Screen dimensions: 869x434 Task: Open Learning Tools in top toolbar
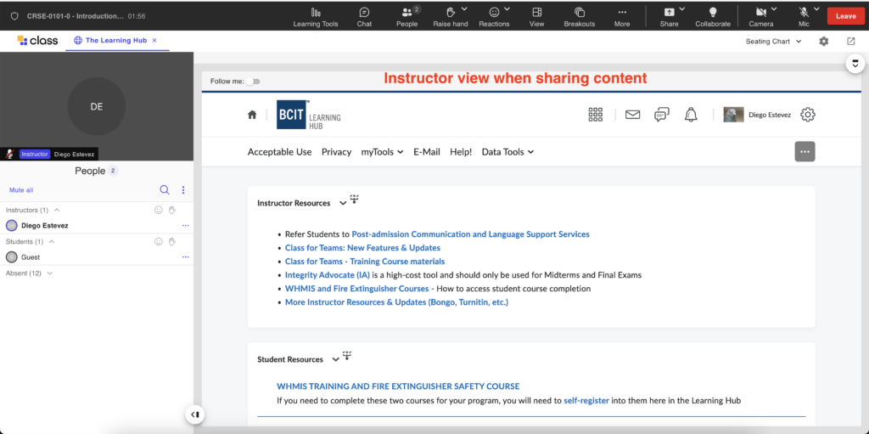(316, 13)
